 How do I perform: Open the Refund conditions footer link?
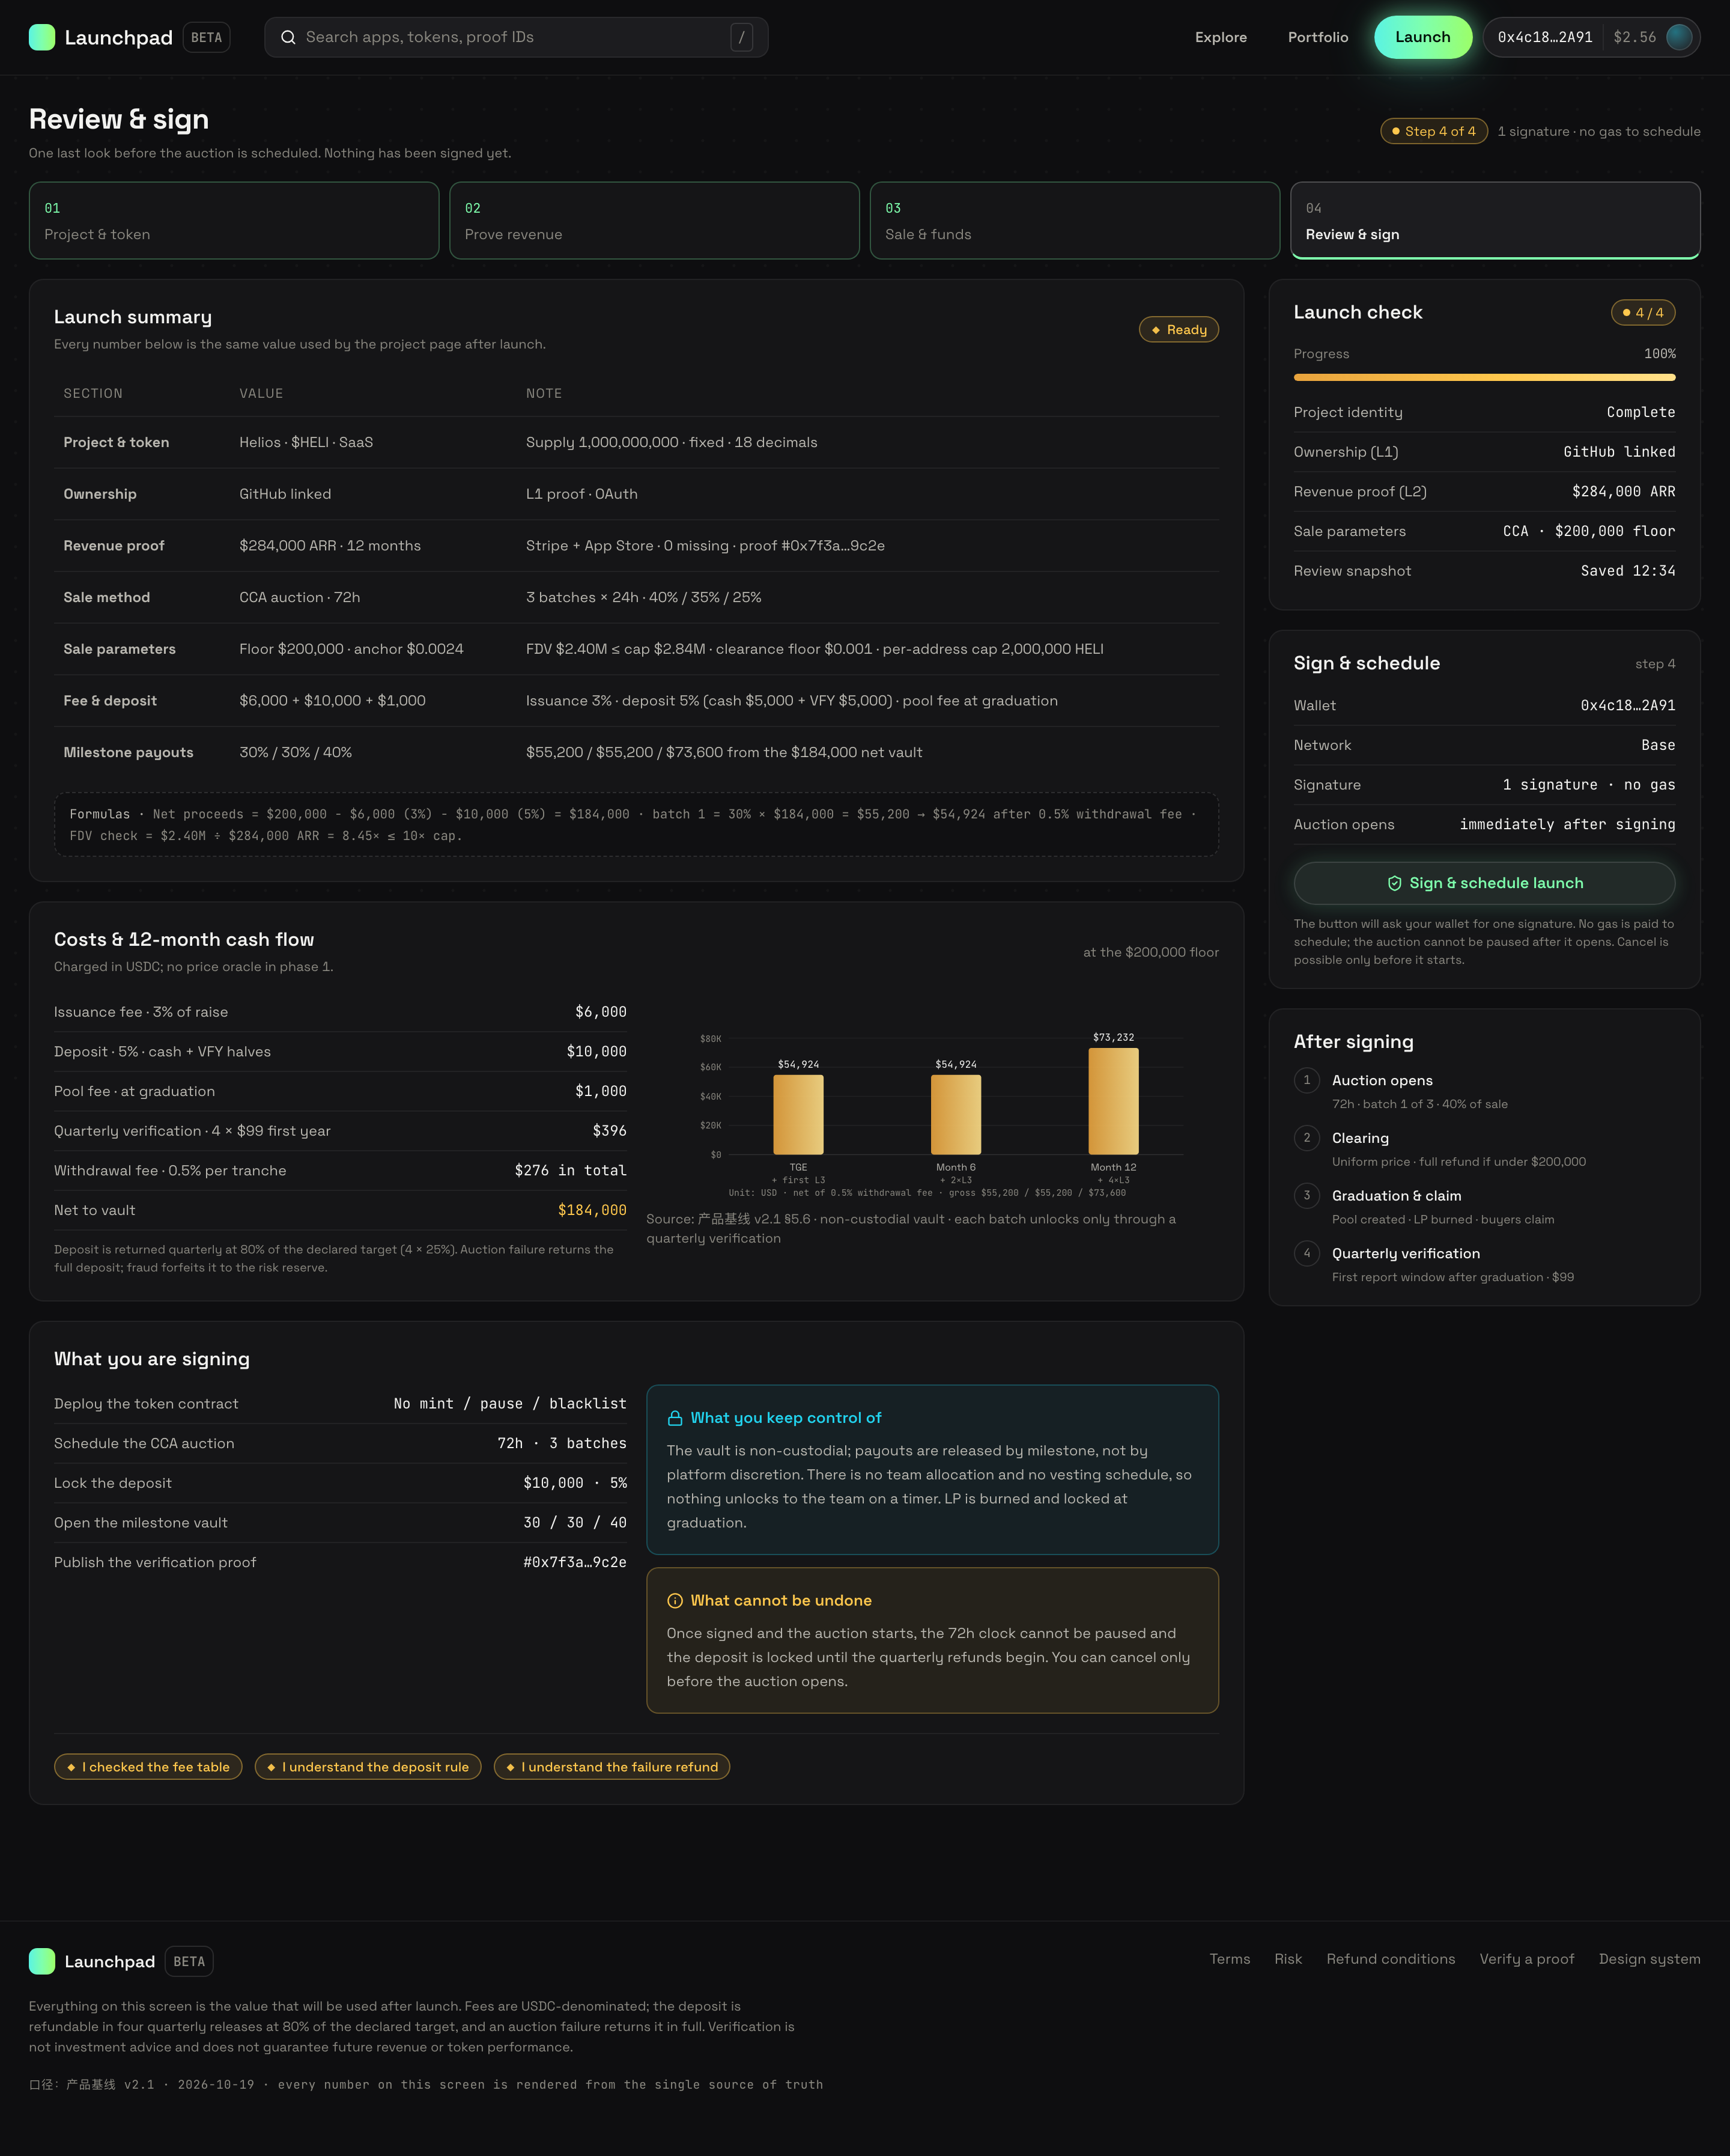1390,1959
